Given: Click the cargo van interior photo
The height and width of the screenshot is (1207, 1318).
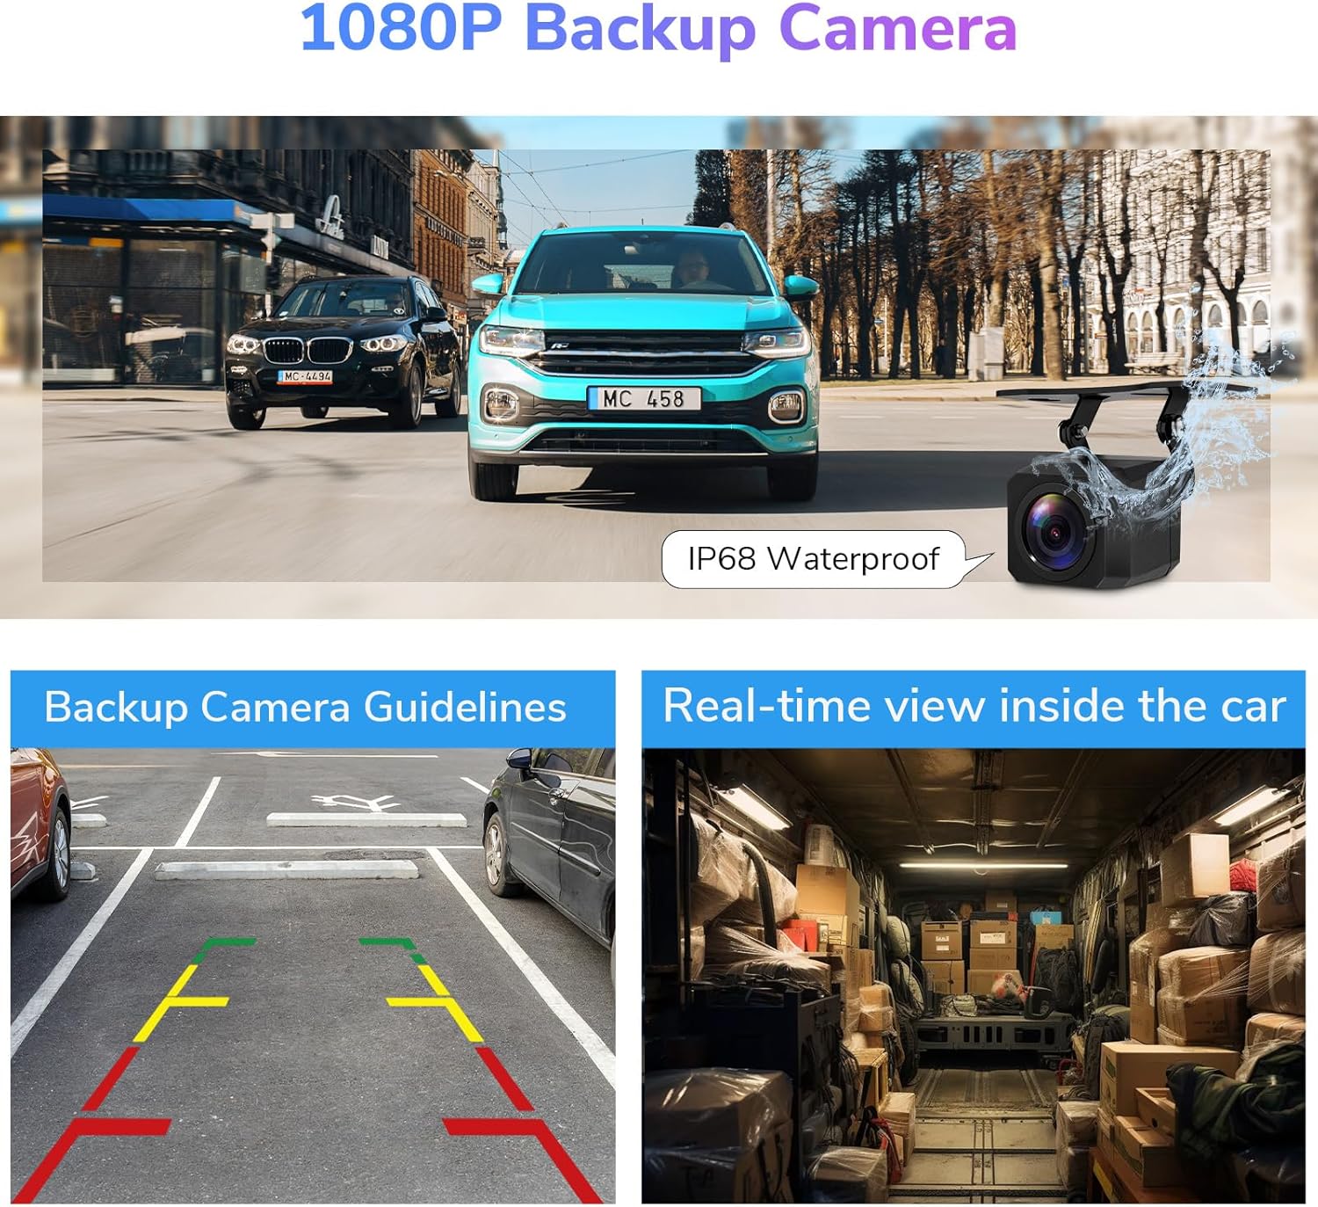Looking at the screenshot, I should tap(974, 976).
